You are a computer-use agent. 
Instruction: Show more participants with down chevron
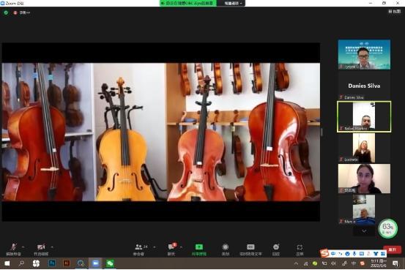tap(364, 231)
